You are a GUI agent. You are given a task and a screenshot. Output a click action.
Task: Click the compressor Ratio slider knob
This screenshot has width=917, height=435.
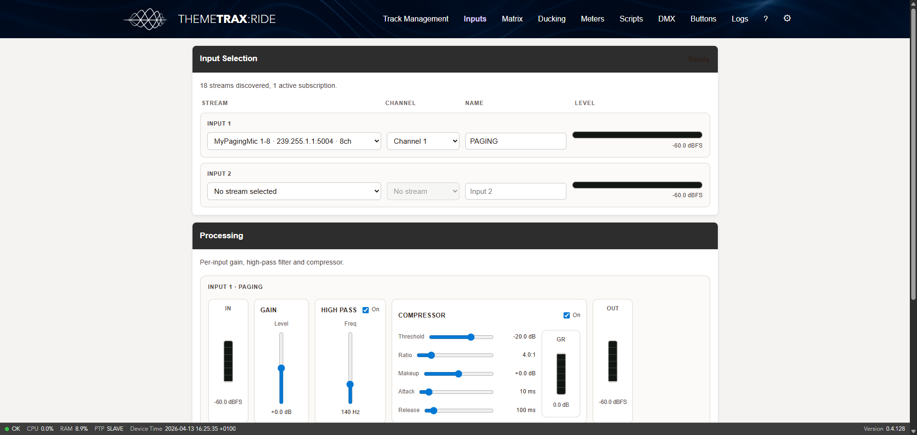pyautogui.click(x=431, y=355)
